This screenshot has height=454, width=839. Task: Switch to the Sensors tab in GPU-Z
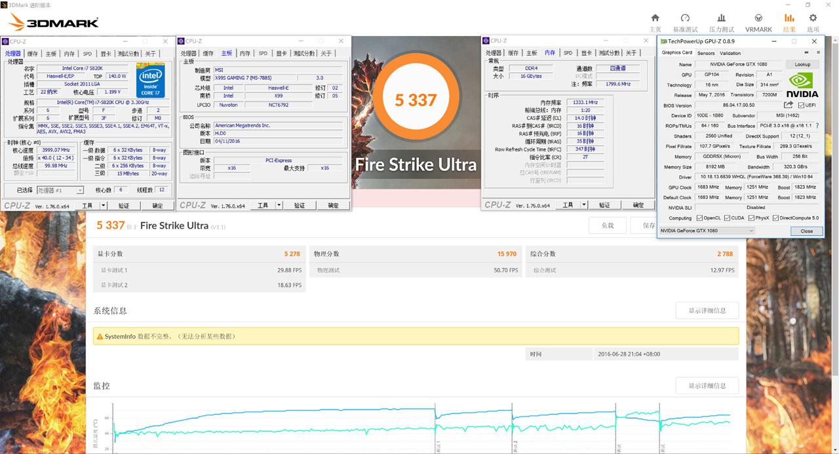coord(706,53)
